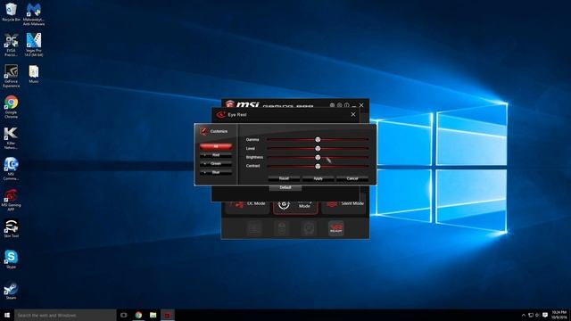
Task: Select the Skype desktop icon
Action: point(11,259)
